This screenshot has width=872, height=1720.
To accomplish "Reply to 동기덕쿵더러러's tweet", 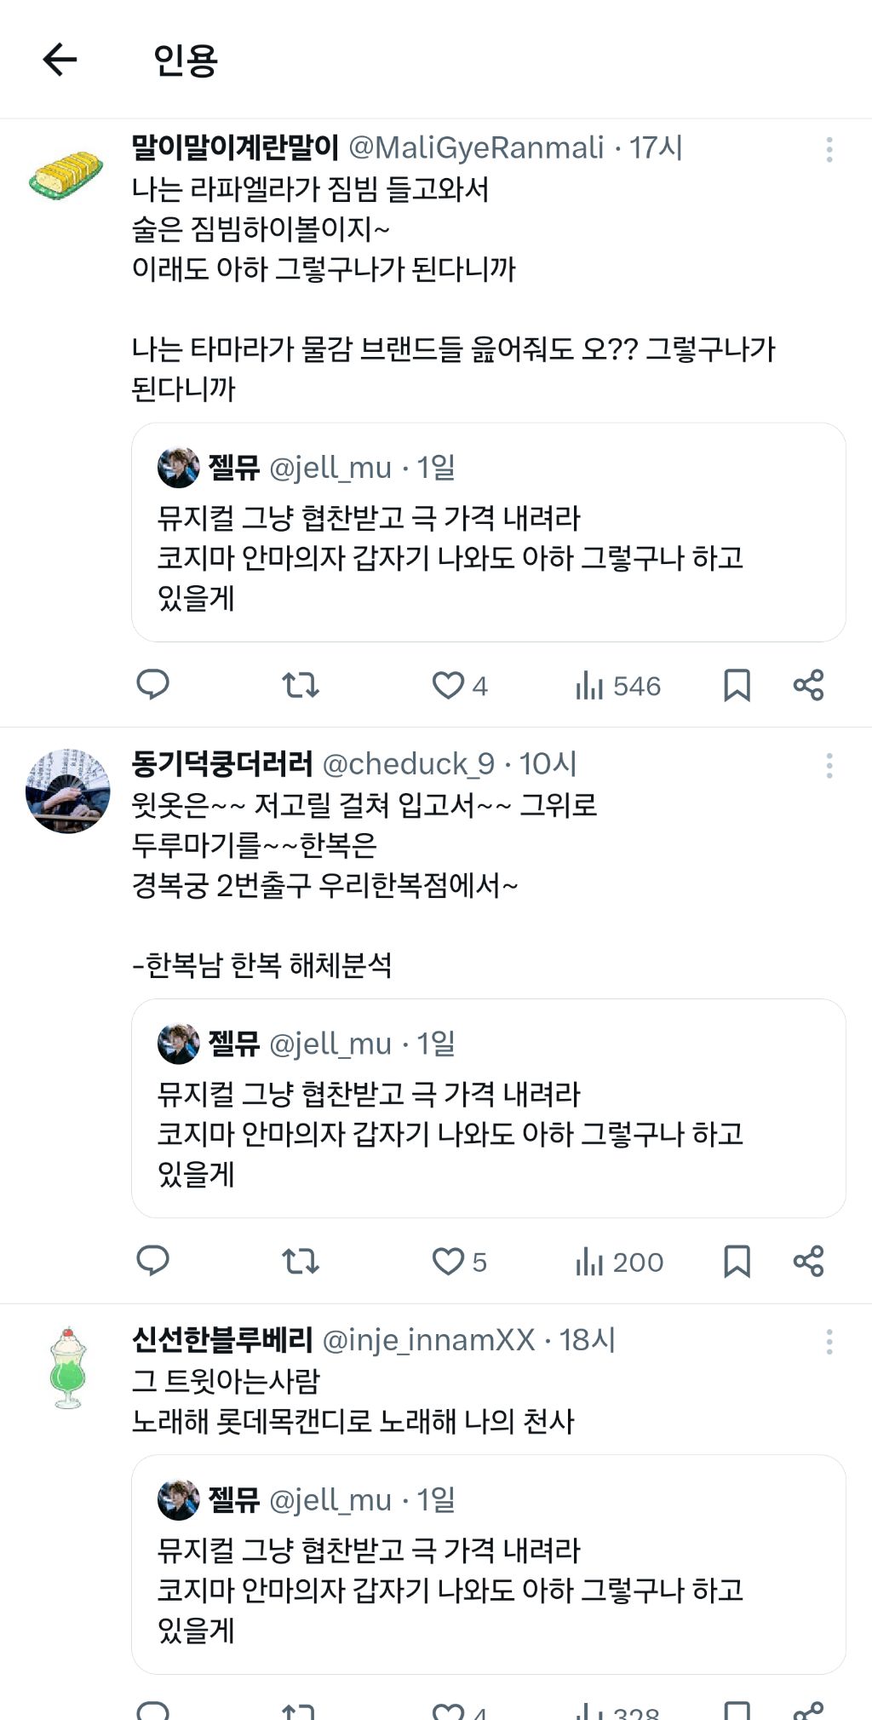I will (x=153, y=1261).
